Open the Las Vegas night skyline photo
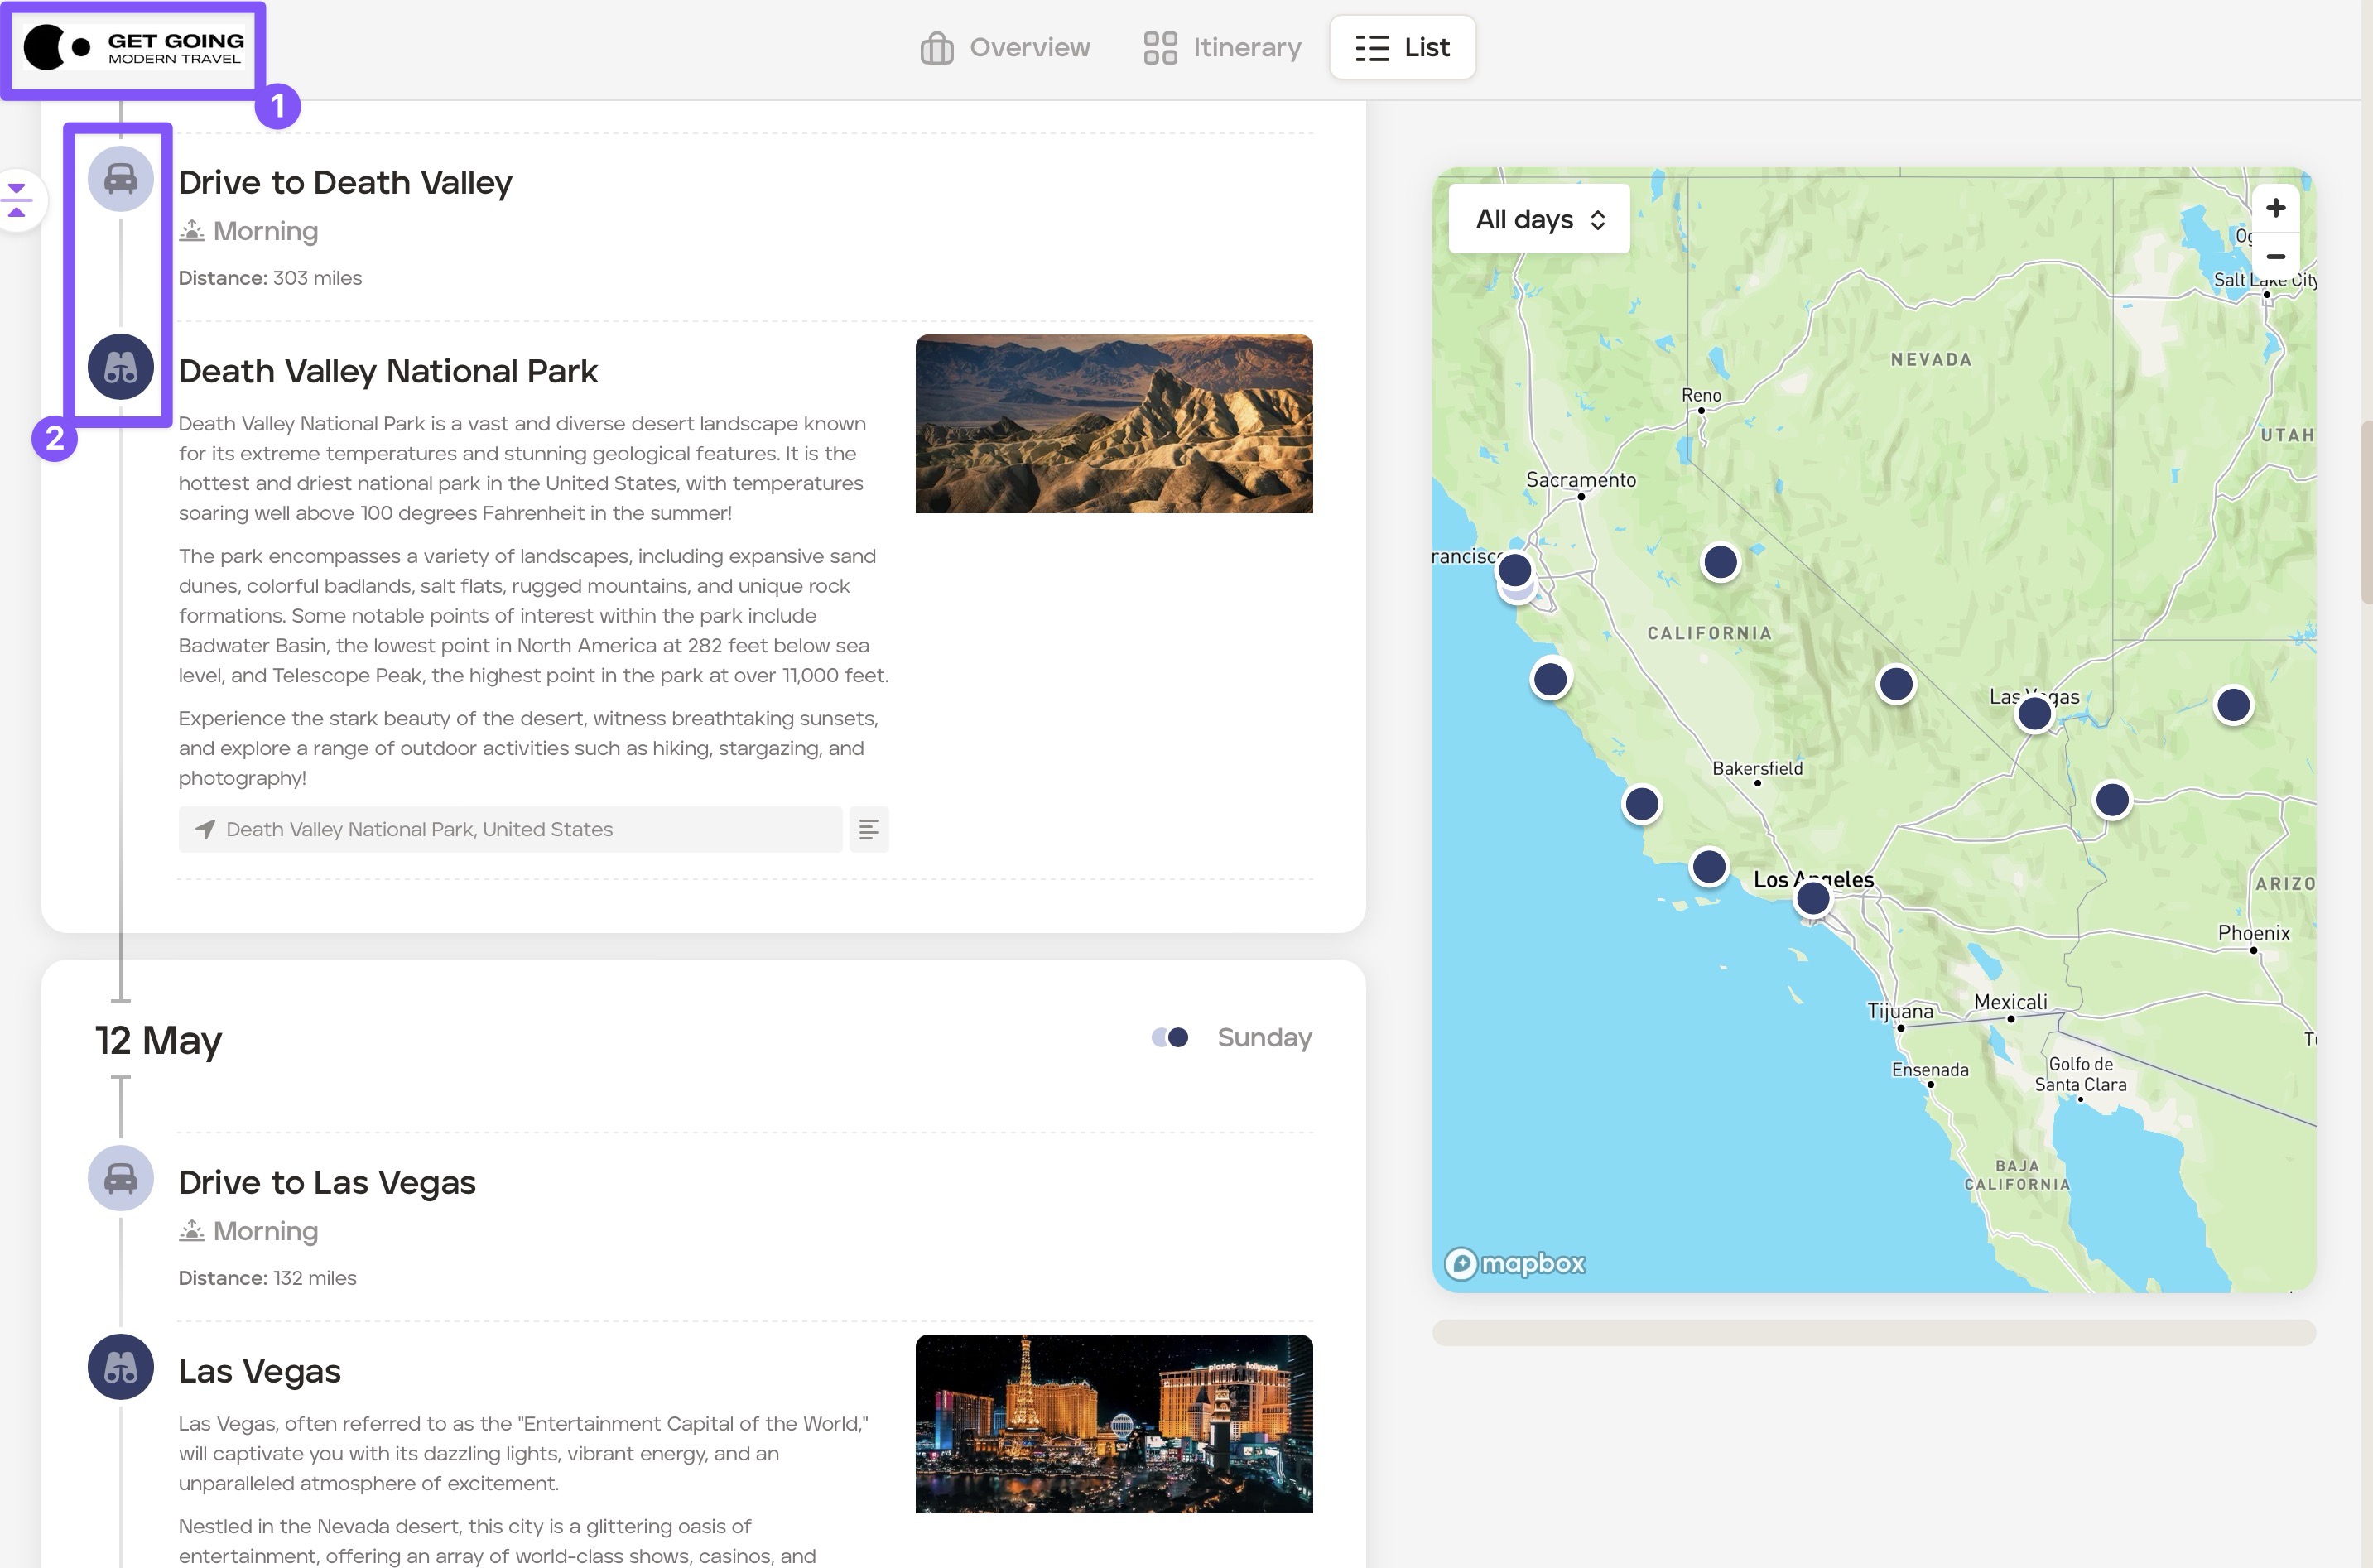Image resolution: width=2373 pixels, height=1568 pixels. point(1113,1423)
